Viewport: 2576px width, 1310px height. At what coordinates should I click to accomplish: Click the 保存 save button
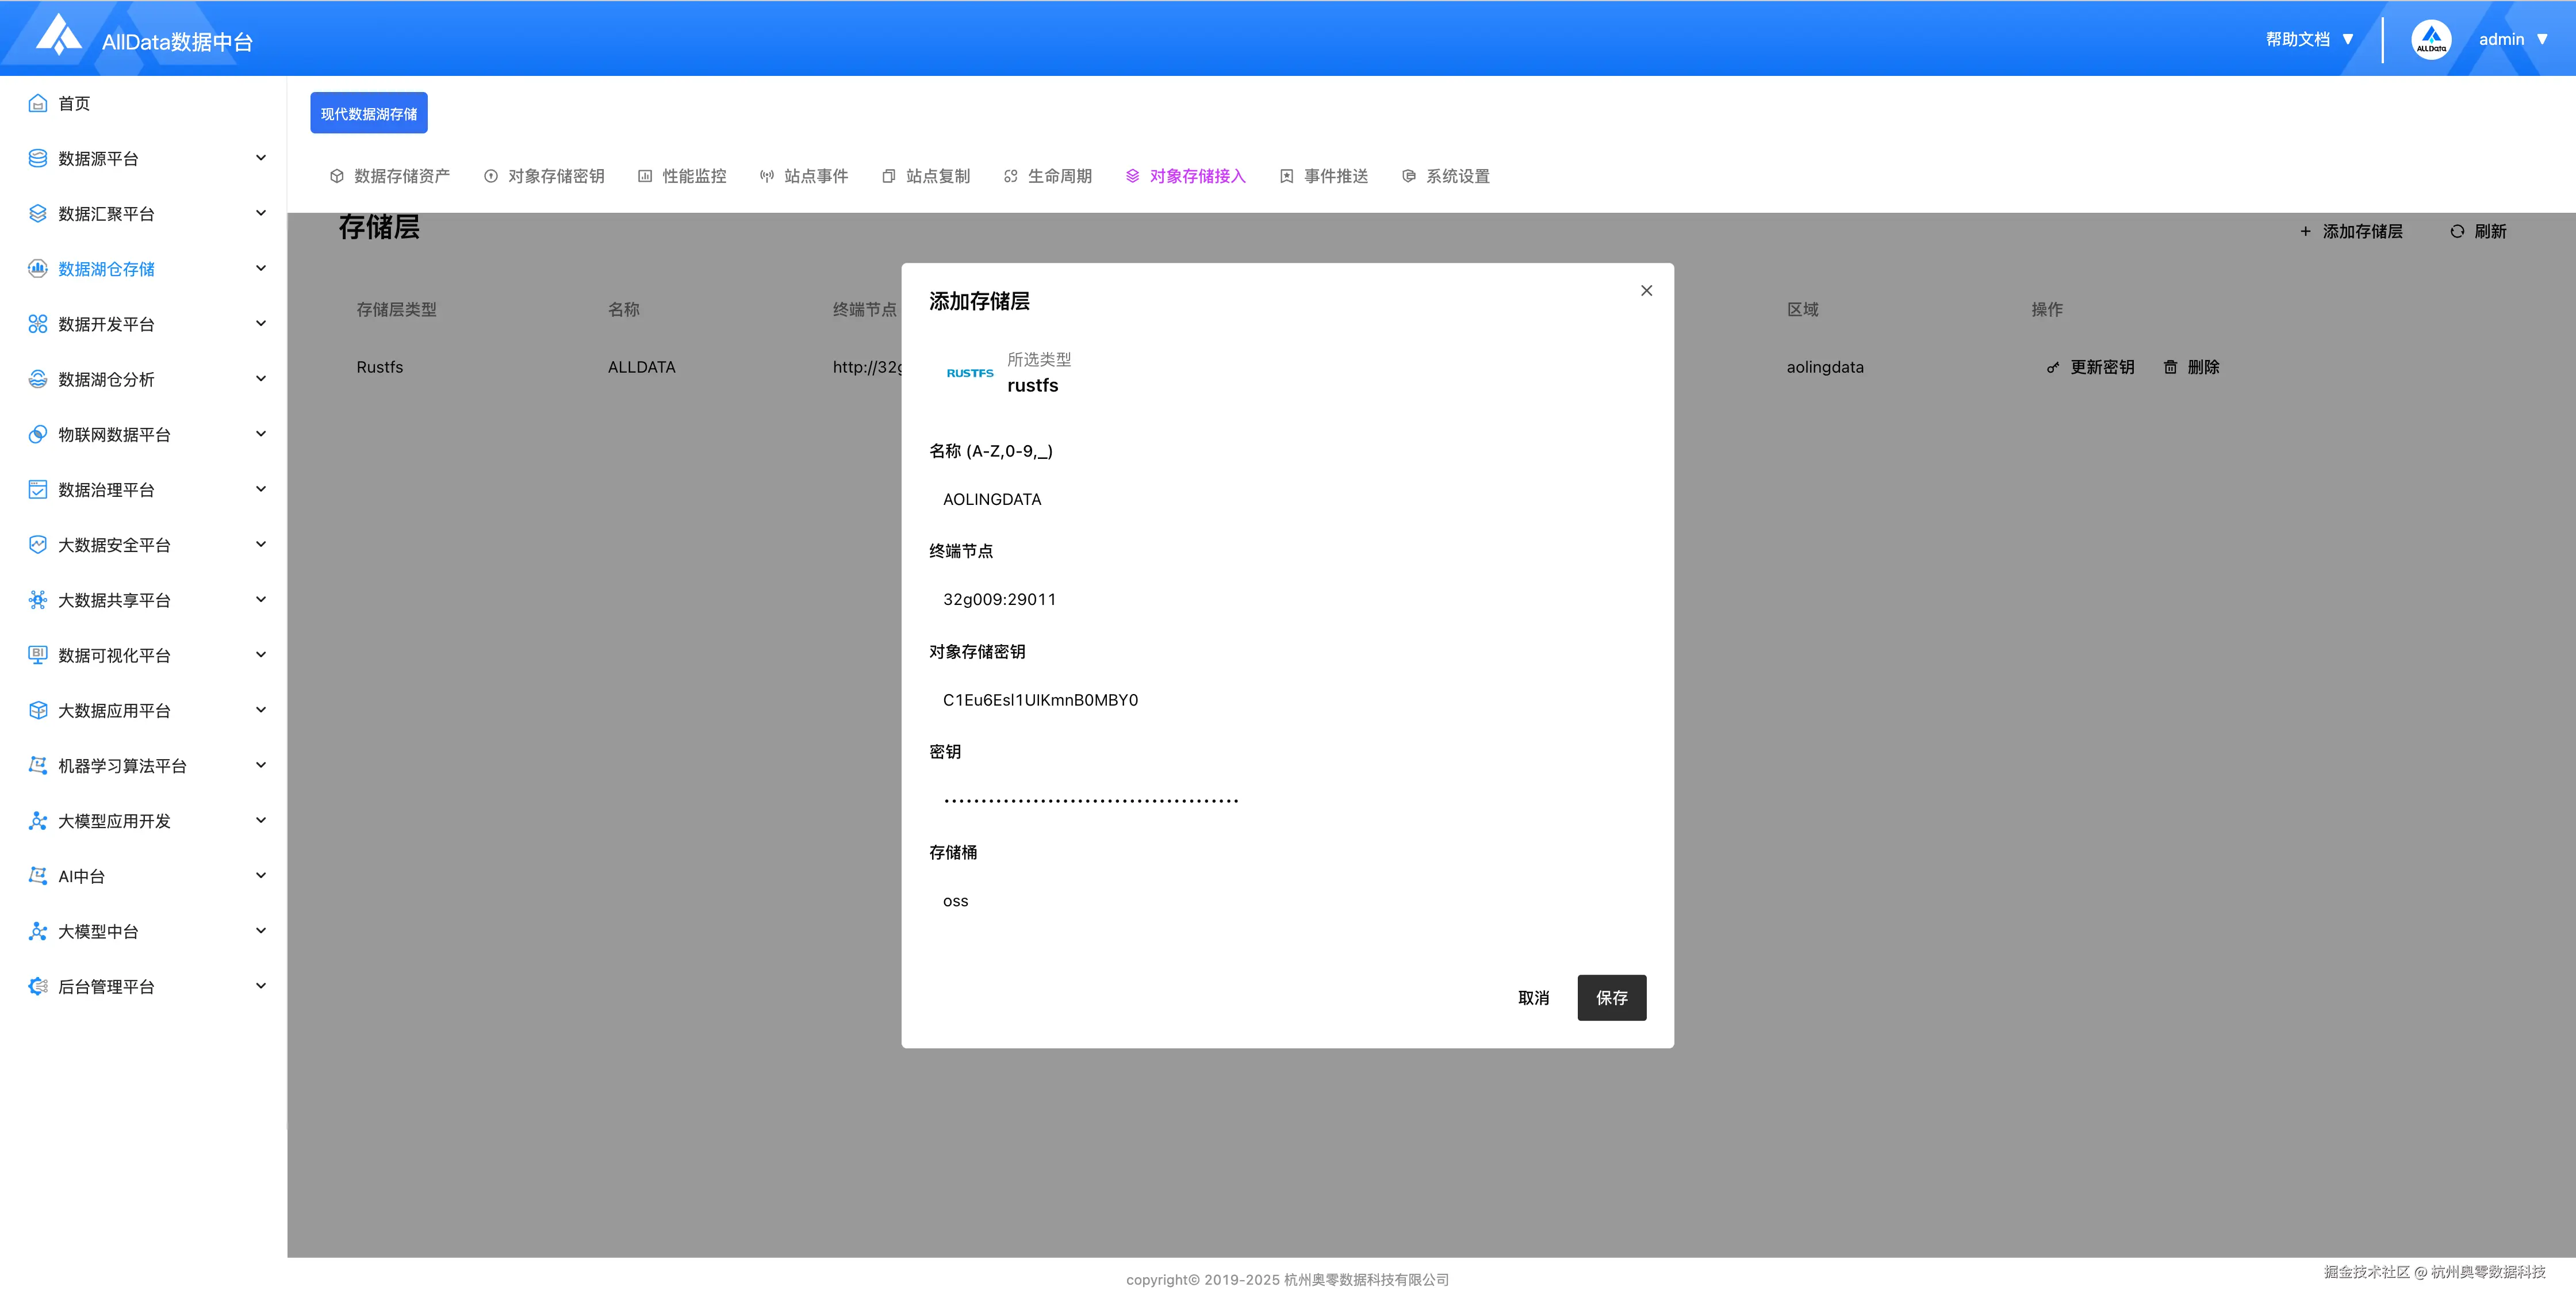point(1611,997)
